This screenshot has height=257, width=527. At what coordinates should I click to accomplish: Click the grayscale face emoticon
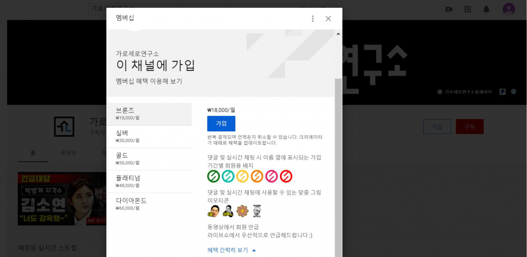(257, 211)
